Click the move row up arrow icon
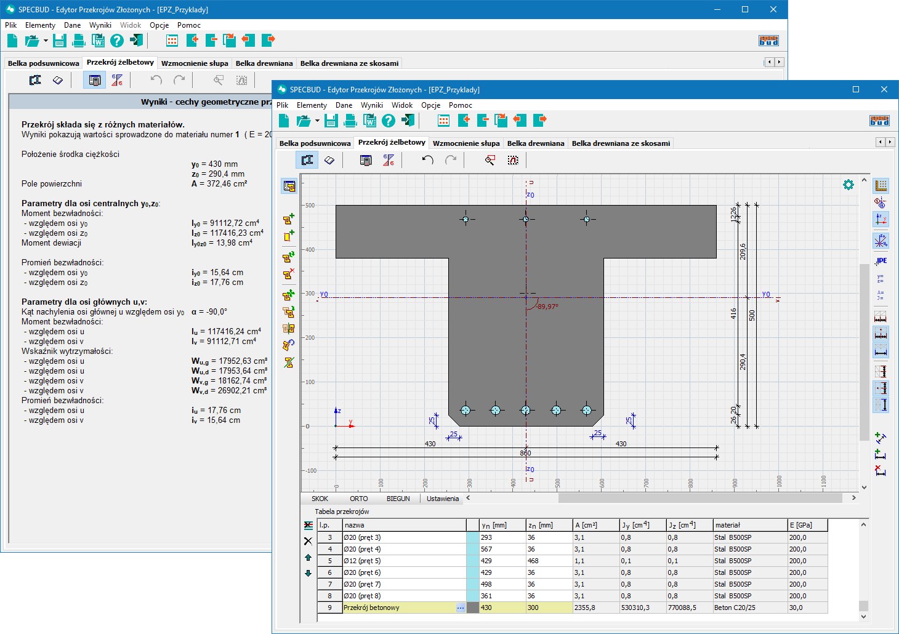 coord(308,558)
